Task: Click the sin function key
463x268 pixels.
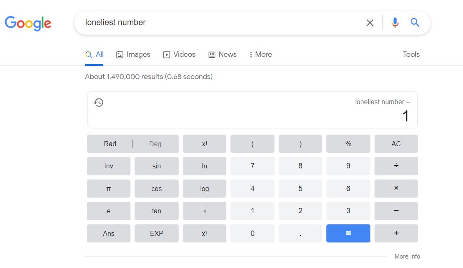Action: [x=156, y=166]
